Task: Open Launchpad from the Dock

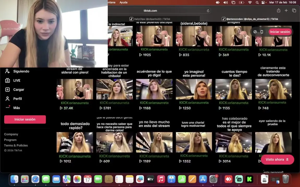Action: click(25, 179)
